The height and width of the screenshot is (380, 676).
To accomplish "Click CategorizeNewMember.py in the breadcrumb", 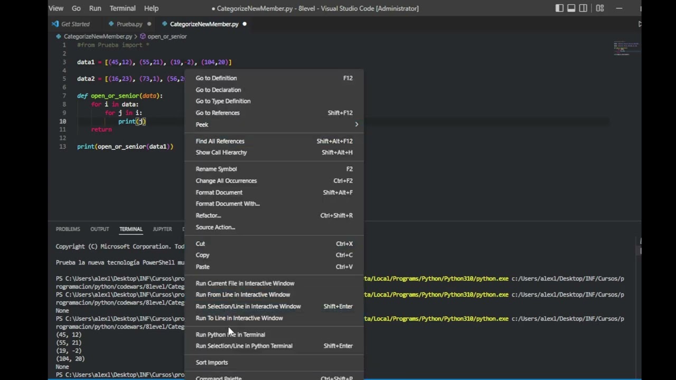I will pyautogui.click(x=98, y=36).
